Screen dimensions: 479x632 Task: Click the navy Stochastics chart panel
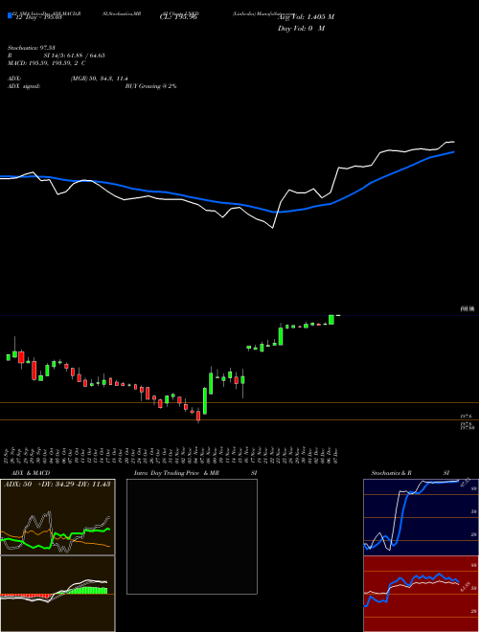[421, 517]
